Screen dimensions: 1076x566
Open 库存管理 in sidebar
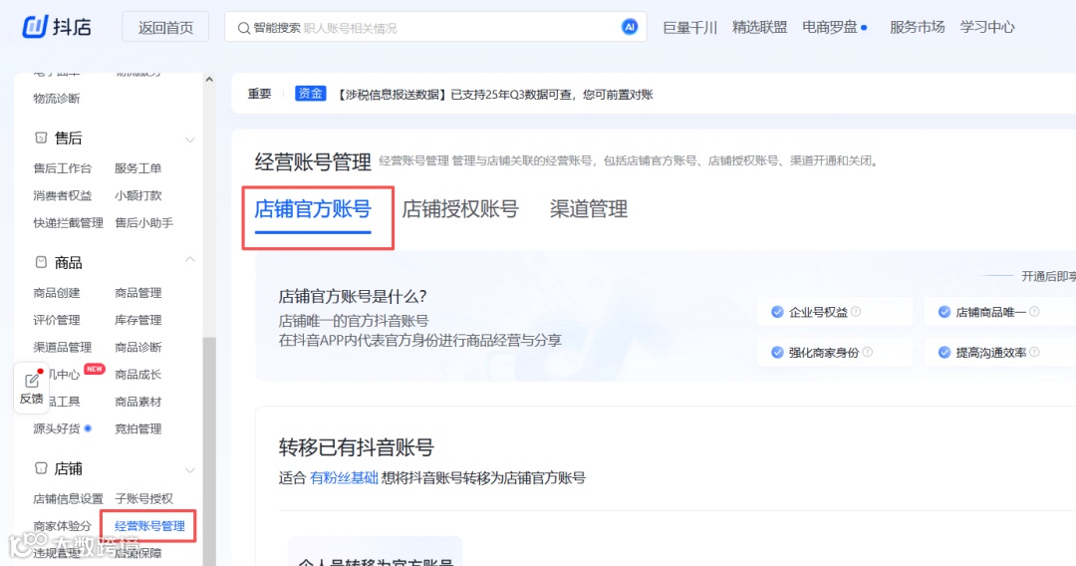click(x=137, y=321)
